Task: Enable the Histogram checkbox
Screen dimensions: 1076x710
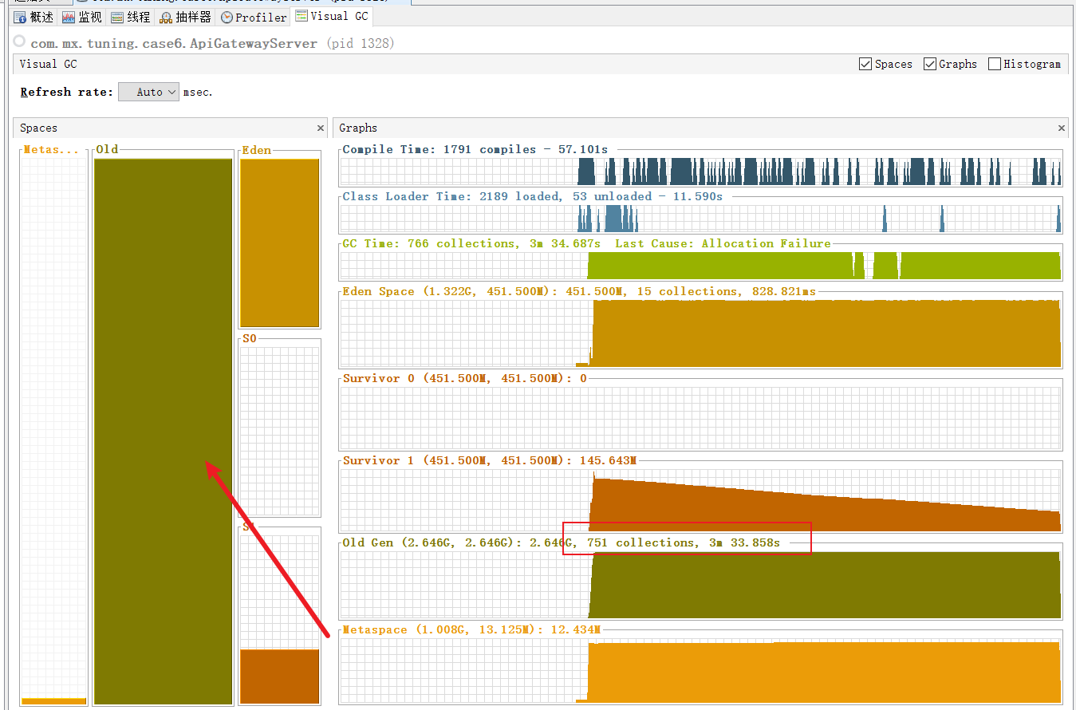Action: 995,64
